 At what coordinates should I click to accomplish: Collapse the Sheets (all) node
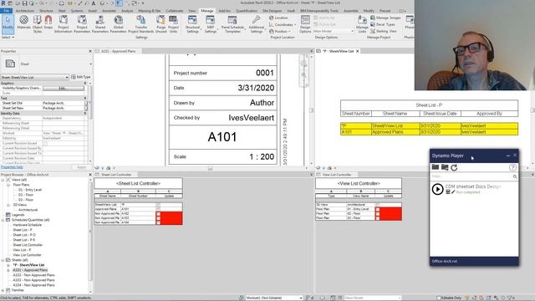tap(3, 260)
